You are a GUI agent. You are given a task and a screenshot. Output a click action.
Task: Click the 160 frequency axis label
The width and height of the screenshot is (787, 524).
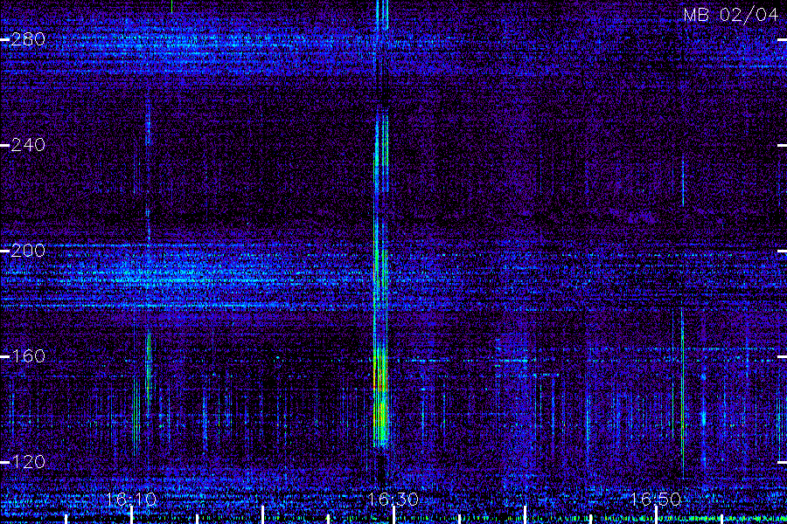[28, 356]
